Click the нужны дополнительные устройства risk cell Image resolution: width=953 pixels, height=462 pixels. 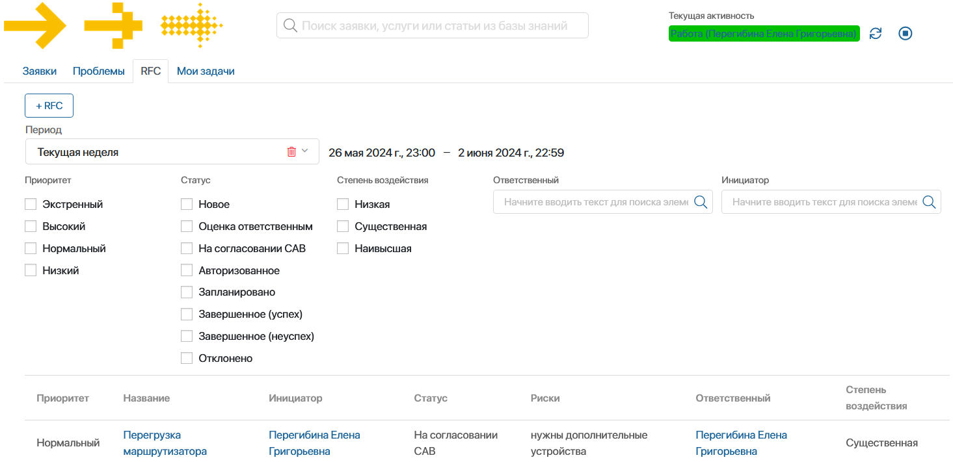click(x=589, y=443)
